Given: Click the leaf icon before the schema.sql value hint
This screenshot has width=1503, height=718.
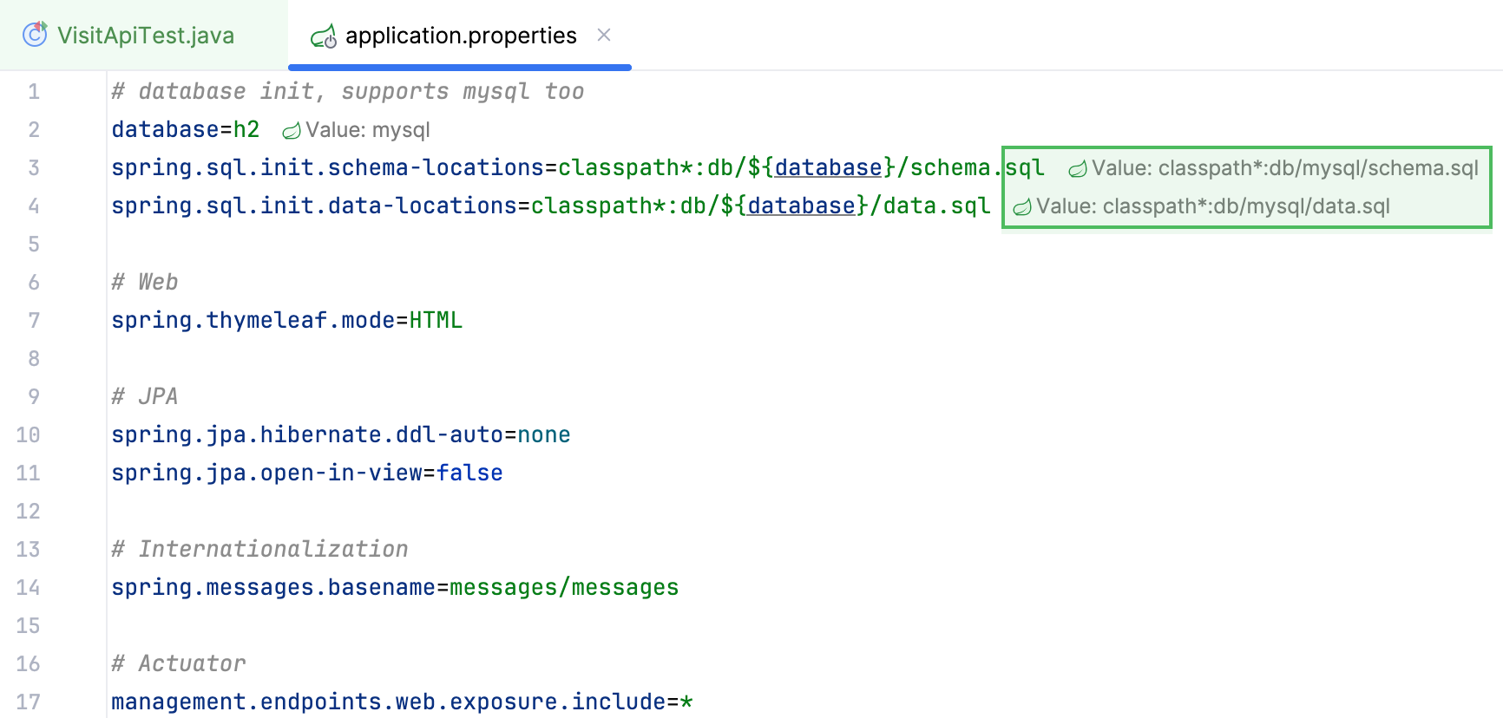Looking at the screenshot, I should (1077, 169).
